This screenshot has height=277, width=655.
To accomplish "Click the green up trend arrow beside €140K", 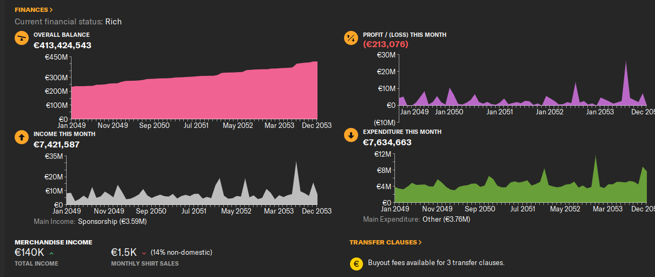I will coord(51,253).
